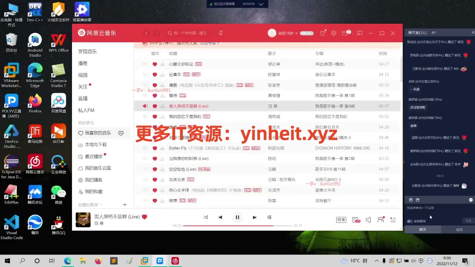Open 播客 in the sidebar
This screenshot has height=267, width=475.
point(83,63)
